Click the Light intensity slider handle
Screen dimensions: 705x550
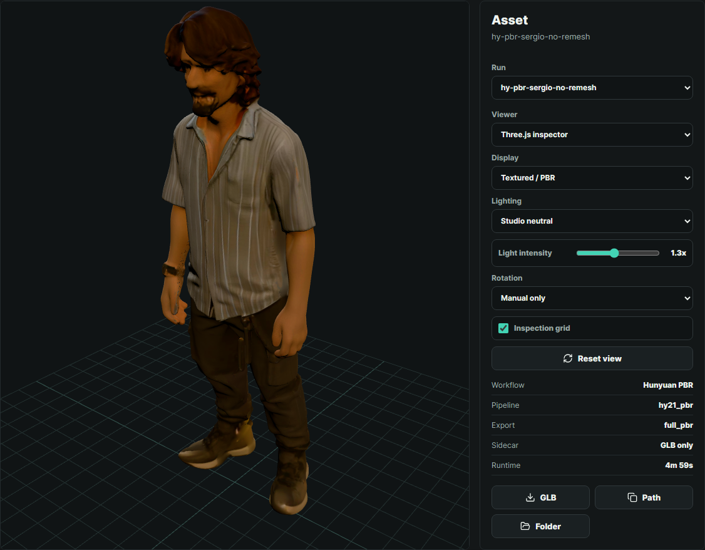click(x=614, y=253)
